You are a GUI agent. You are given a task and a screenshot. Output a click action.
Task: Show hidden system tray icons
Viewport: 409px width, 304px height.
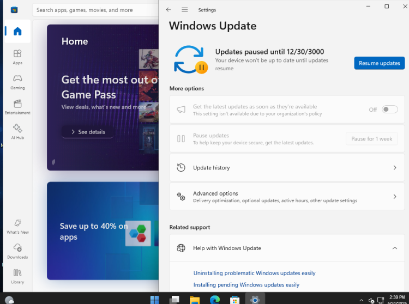click(x=361, y=300)
